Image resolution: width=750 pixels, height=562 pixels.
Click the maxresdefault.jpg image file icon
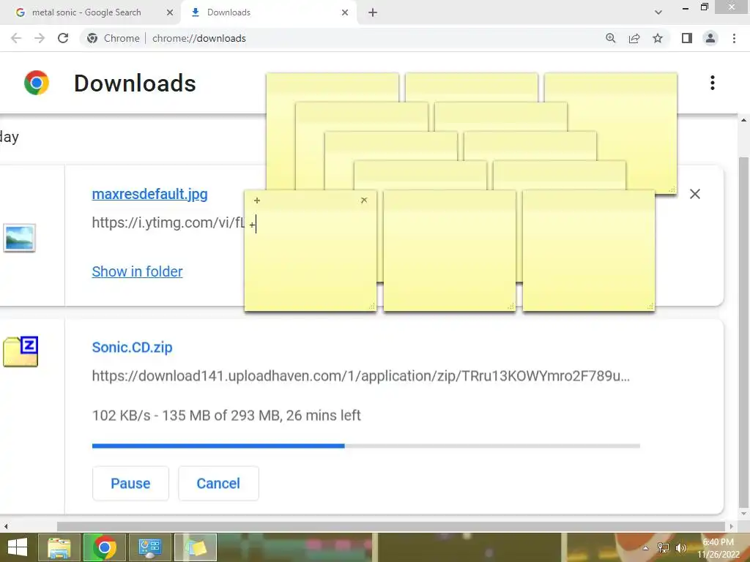[x=20, y=238]
